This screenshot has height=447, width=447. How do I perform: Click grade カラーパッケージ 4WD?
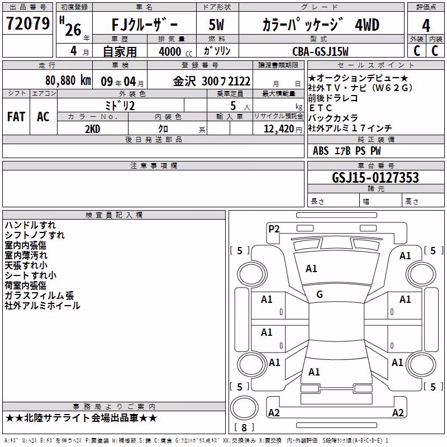tap(321, 25)
